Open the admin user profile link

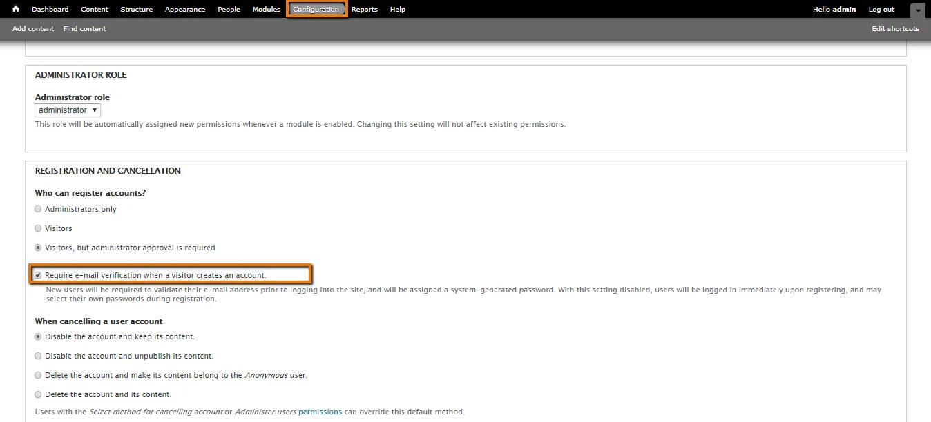844,10
